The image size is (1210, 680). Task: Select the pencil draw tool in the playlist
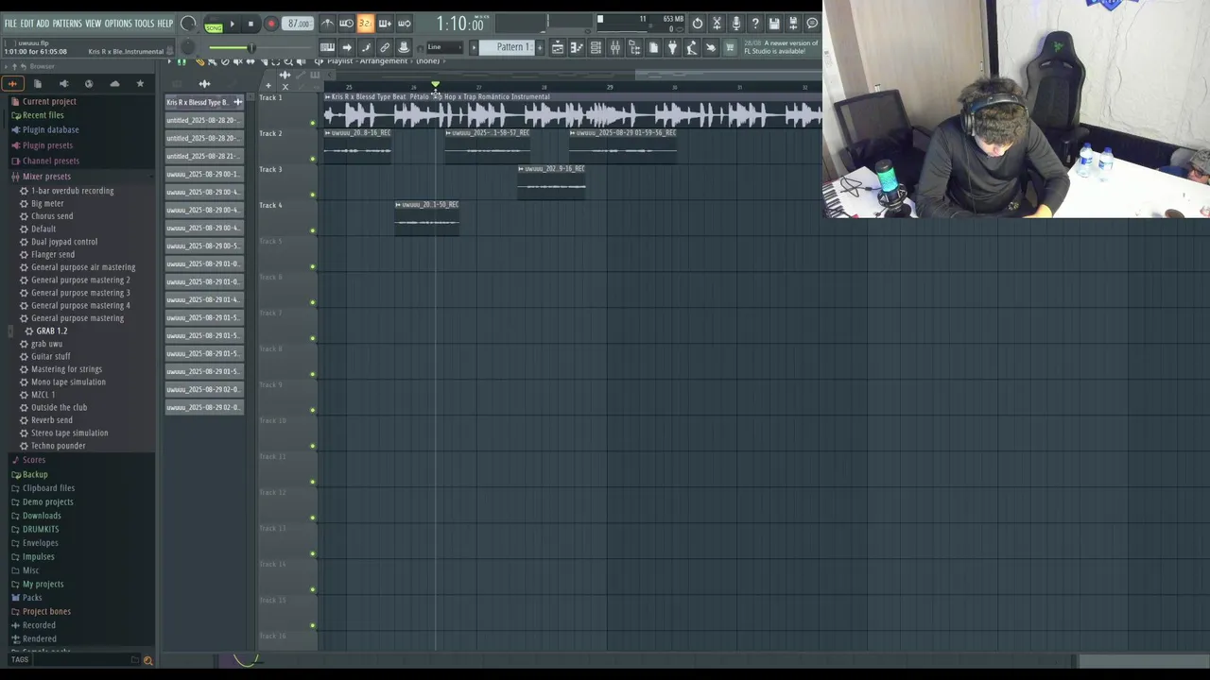point(199,61)
